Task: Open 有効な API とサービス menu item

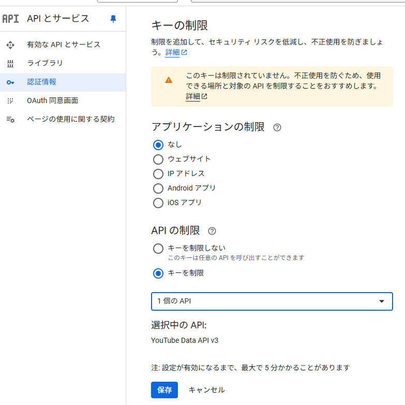Action: 63,45
